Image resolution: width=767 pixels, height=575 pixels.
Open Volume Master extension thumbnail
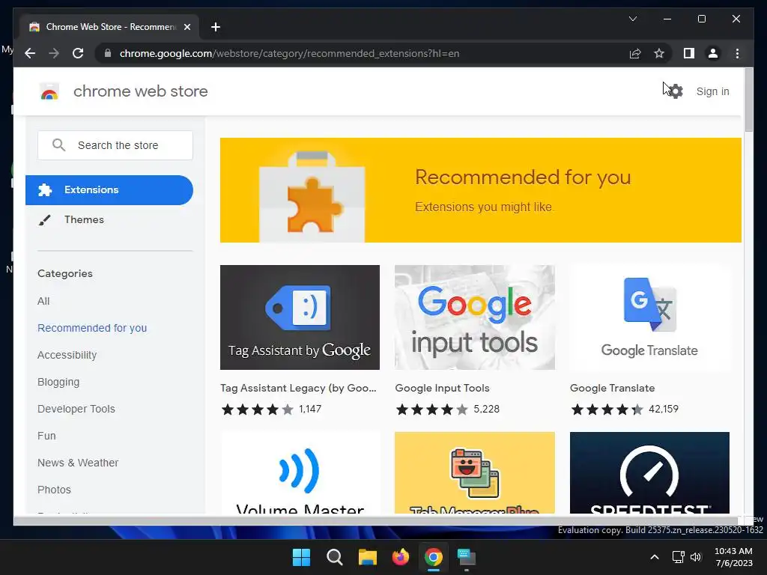click(300, 472)
